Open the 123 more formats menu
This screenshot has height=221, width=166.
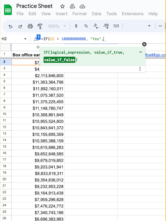(x=116, y=26)
